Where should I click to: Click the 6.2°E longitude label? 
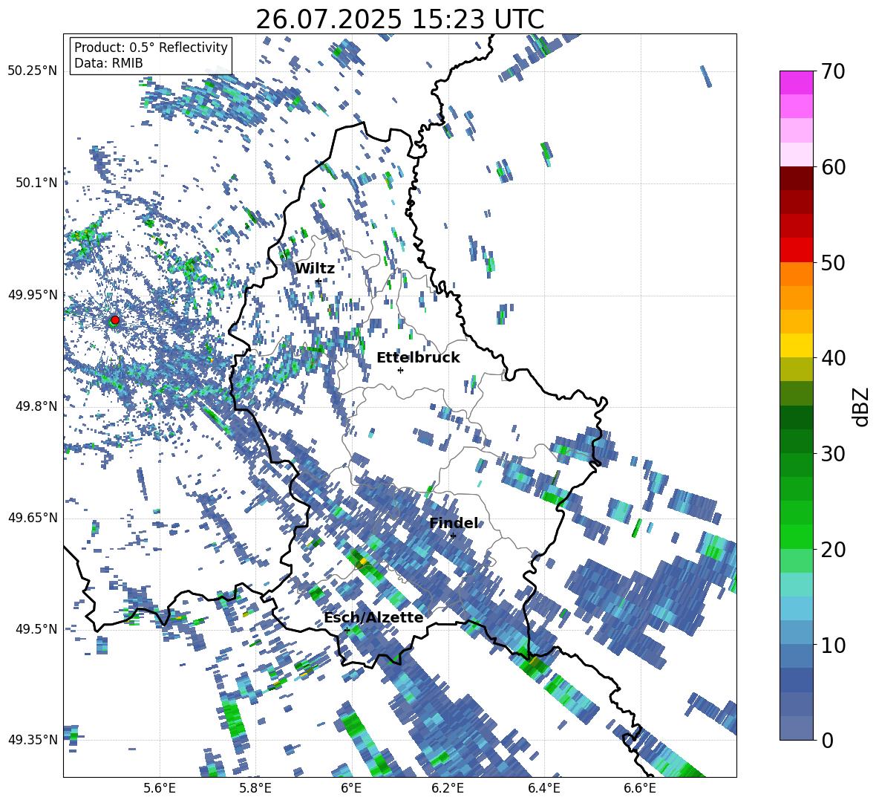pos(448,788)
